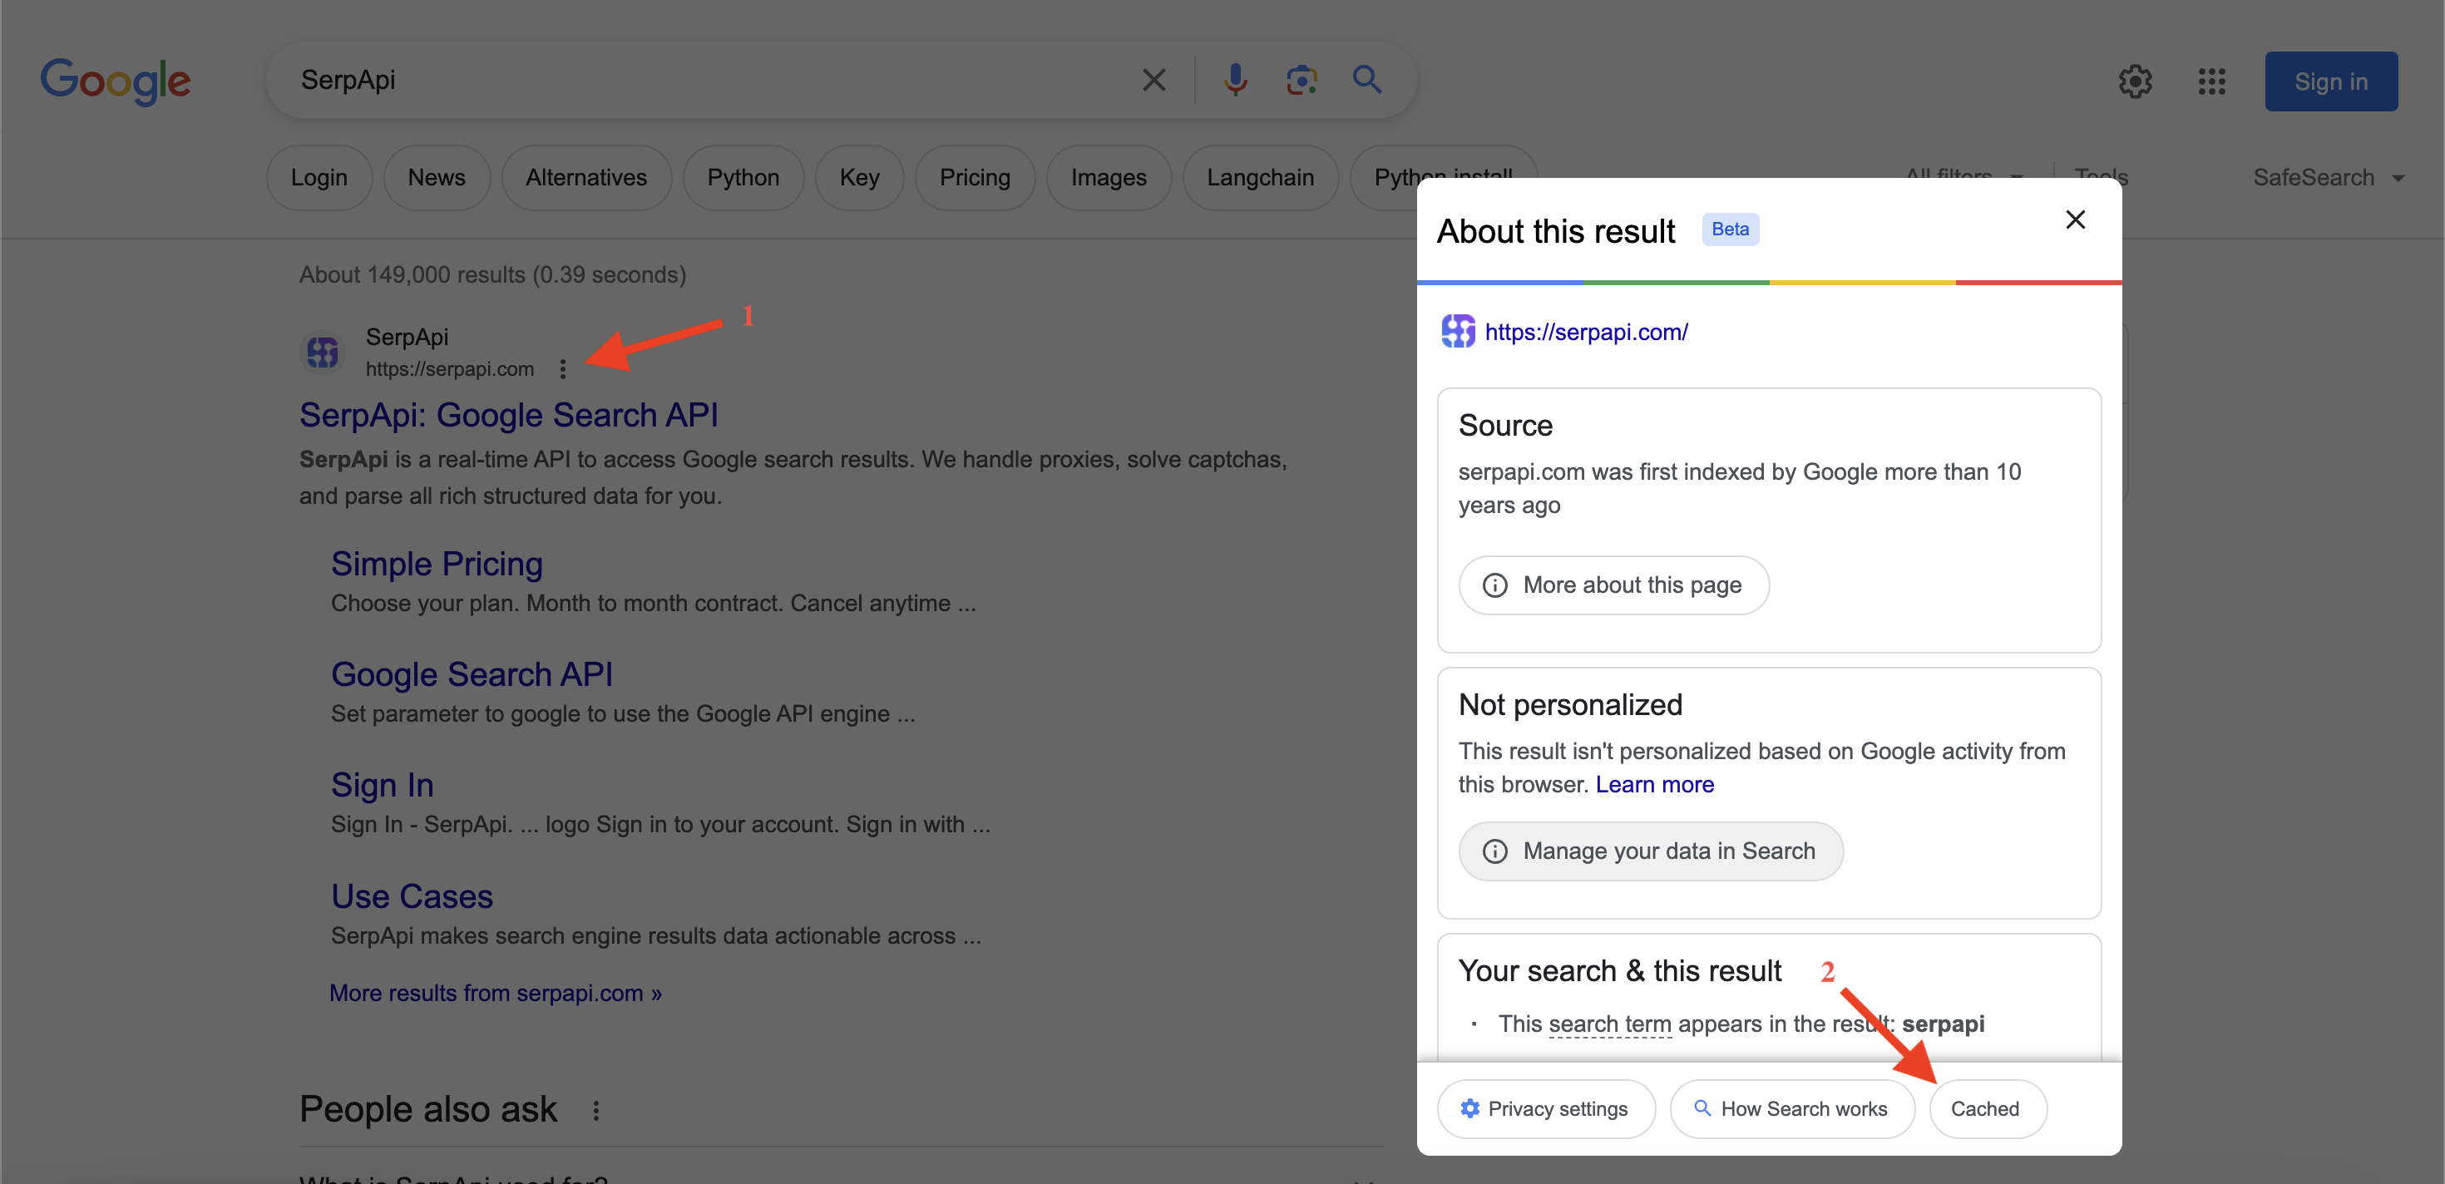Select the News filter chip
The height and width of the screenshot is (1184, 2445).
[x=437, y=177]
